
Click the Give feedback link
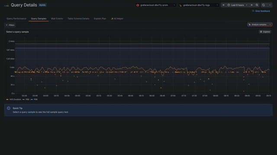(261, 11)
